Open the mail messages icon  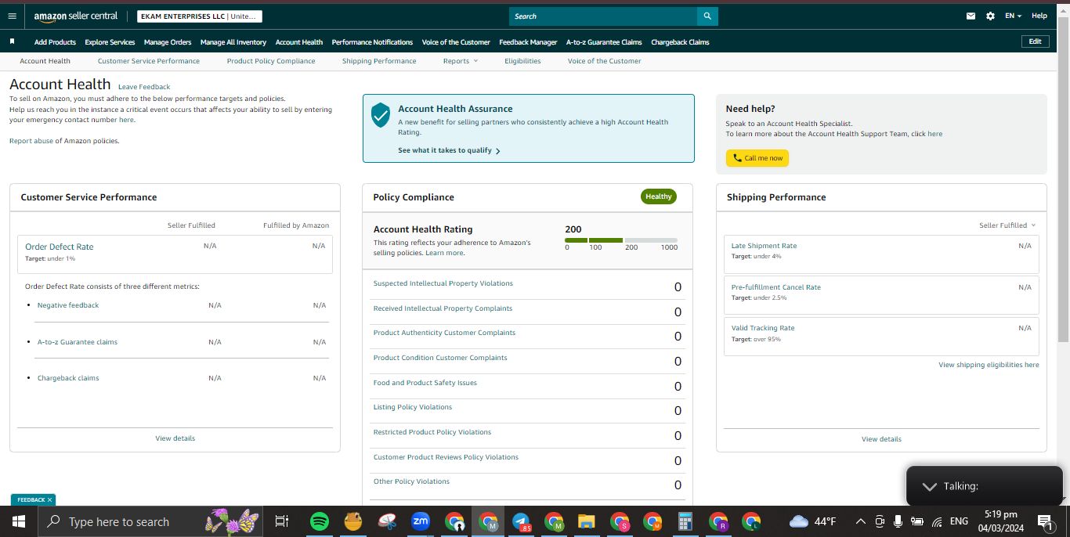tap(971, 16)
